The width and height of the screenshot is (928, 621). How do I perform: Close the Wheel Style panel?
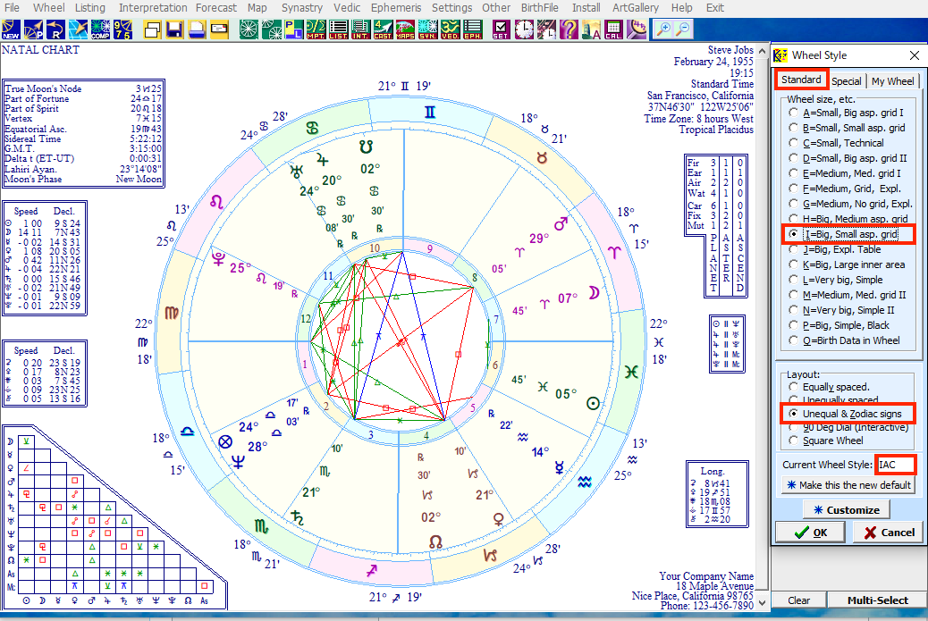pos(915,55)
